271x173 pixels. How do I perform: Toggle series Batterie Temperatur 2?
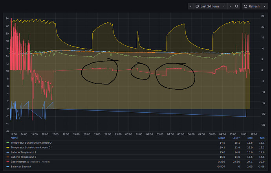tap(24, 157)
